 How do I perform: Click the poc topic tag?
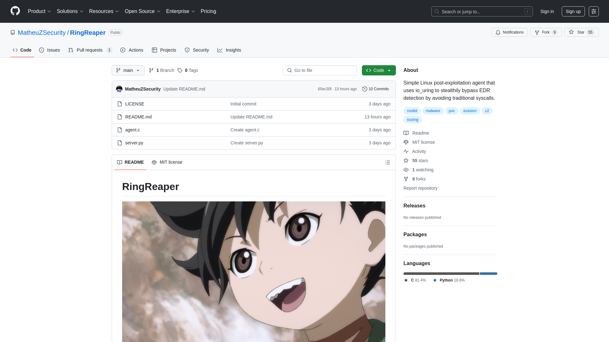pos(452,111)
